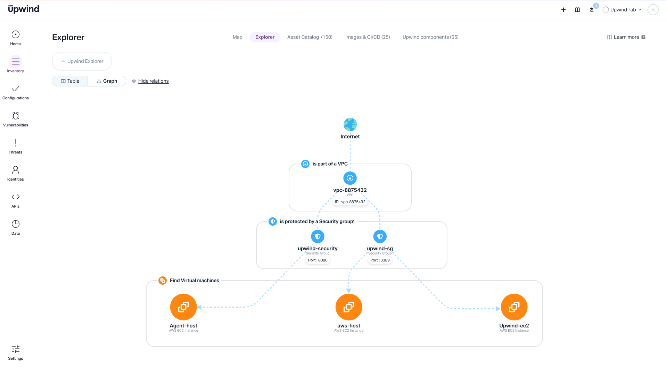Switch to Graph view

pos(107,81)
